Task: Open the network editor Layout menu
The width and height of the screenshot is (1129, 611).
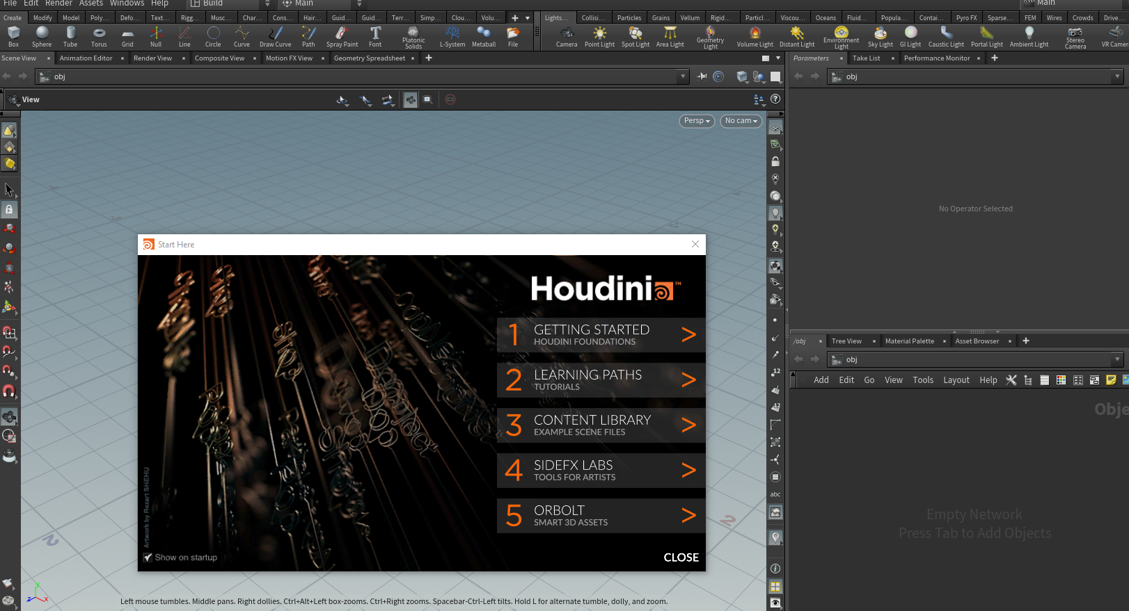Action: pos(956,380)
